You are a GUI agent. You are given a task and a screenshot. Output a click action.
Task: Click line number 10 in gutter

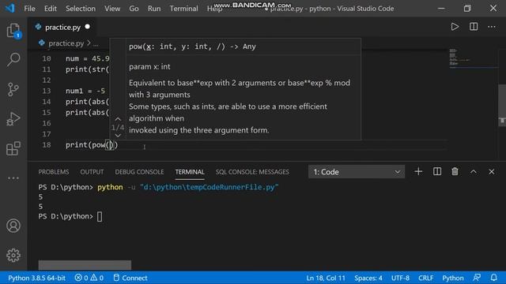point(47,58)
